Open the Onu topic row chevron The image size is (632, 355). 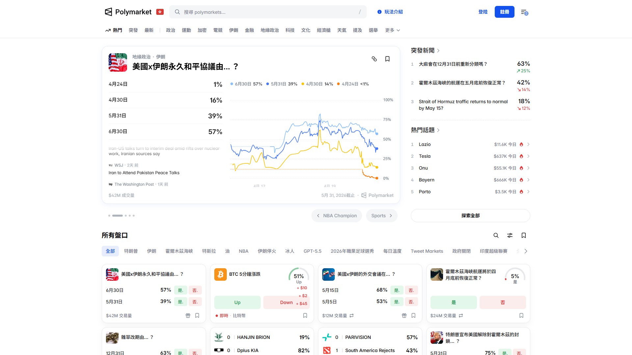[528, 168]
